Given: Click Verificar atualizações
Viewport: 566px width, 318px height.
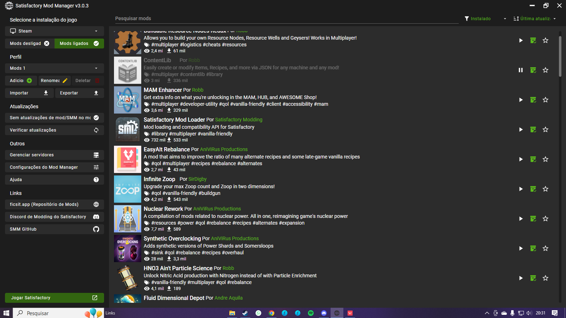Looking at the screenshot, I should click(x=55, y=130).
